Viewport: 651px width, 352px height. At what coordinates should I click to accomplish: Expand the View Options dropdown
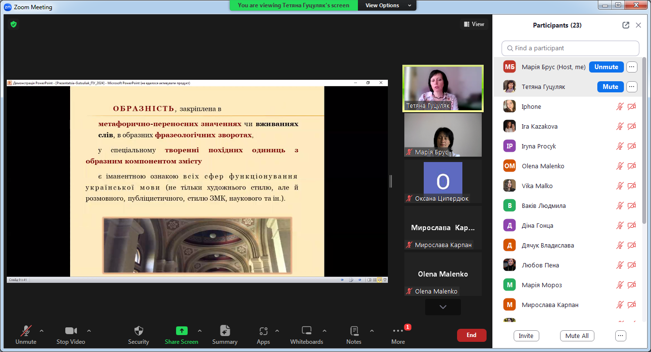[388, 5]
